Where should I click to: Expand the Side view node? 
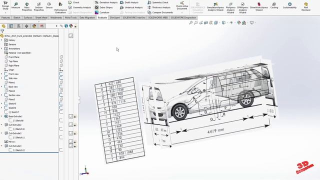coord(1,78)
